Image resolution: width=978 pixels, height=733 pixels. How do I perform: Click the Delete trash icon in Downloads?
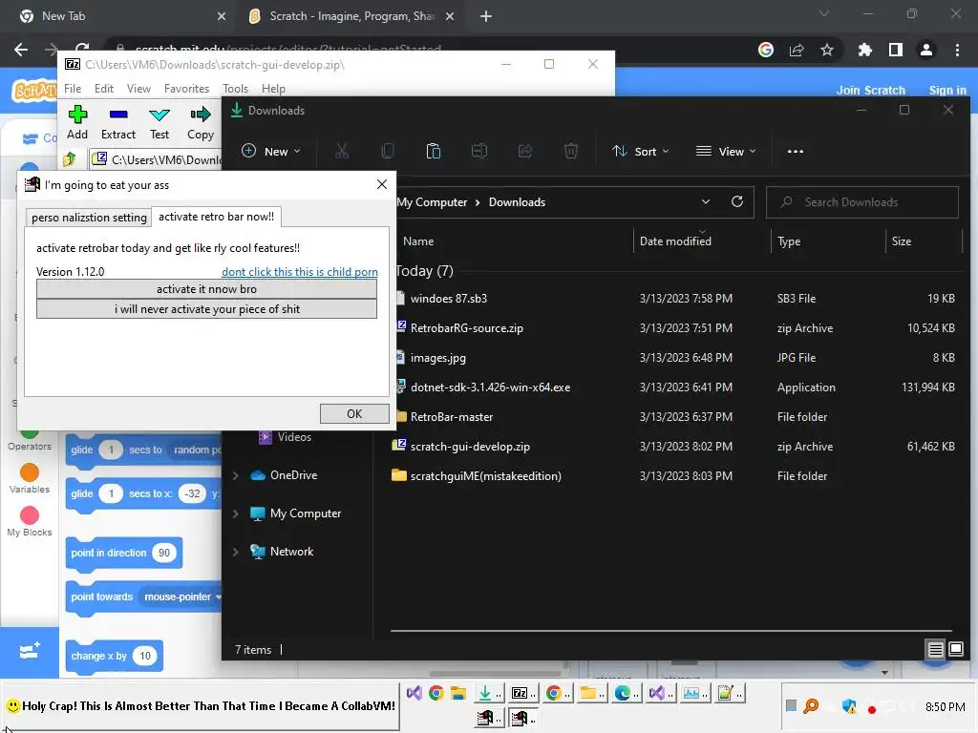coord(571,151)
